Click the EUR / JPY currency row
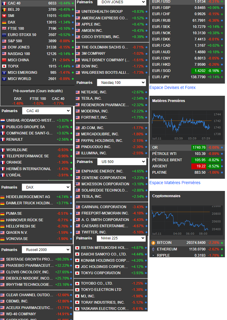Image resolution: width=227 pixels, height=320 pixels. pyautogui.click(x=187, y=77)
